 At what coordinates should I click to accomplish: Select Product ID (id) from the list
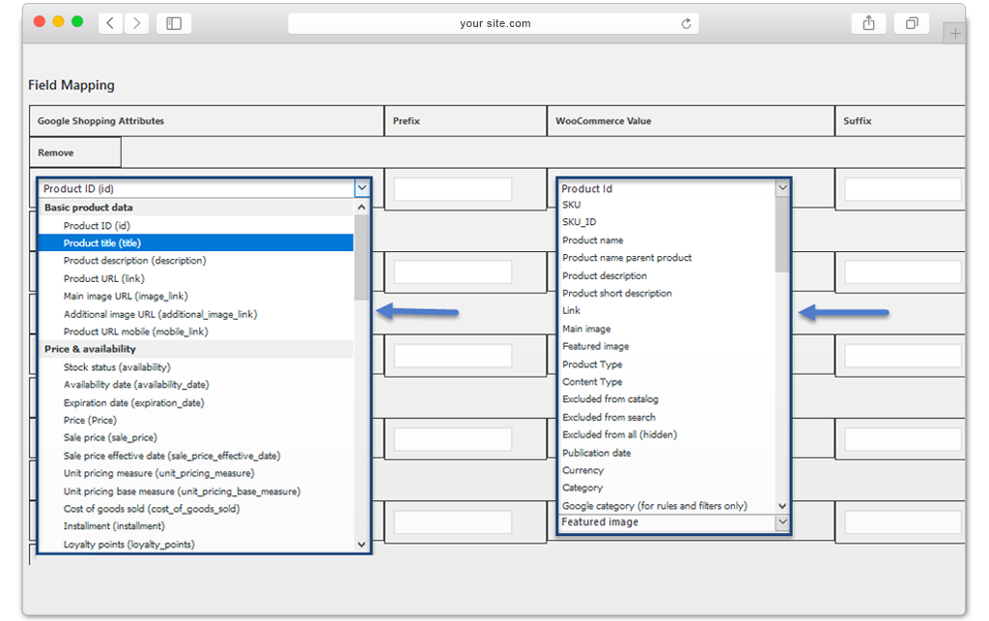tap(97, 226)
